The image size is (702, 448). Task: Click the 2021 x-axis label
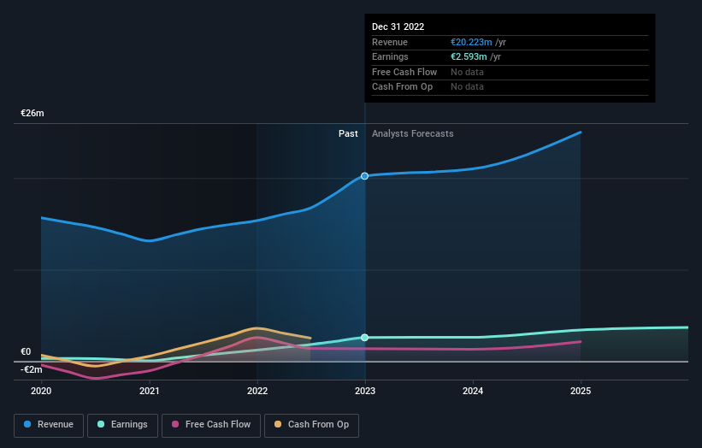tap(149, 392)
